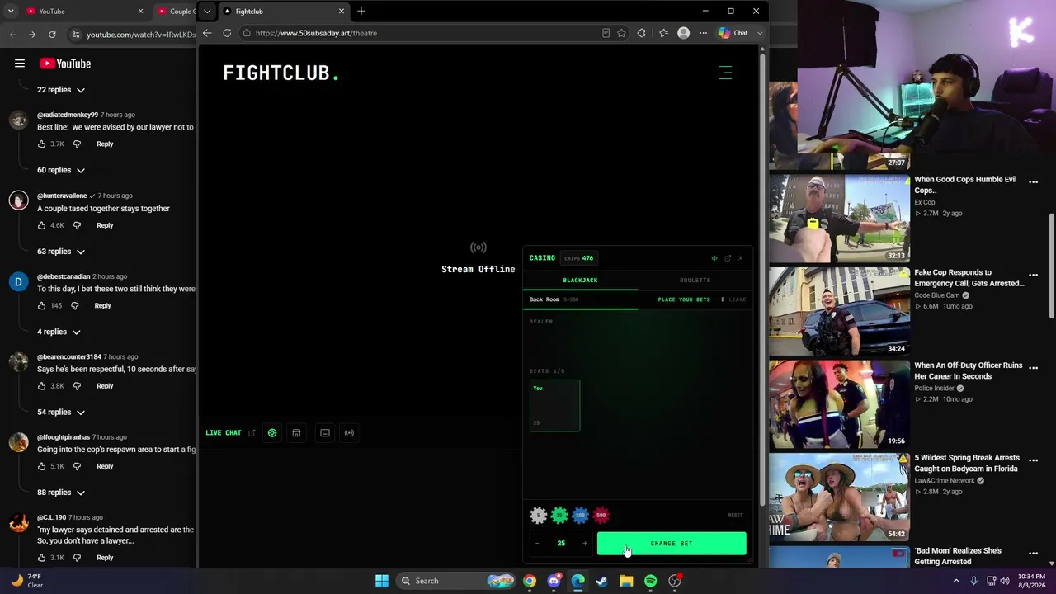The width and height of the screenshot is (1056, 594).
Task: Close the casino panel
Action: tap(740, 258)
